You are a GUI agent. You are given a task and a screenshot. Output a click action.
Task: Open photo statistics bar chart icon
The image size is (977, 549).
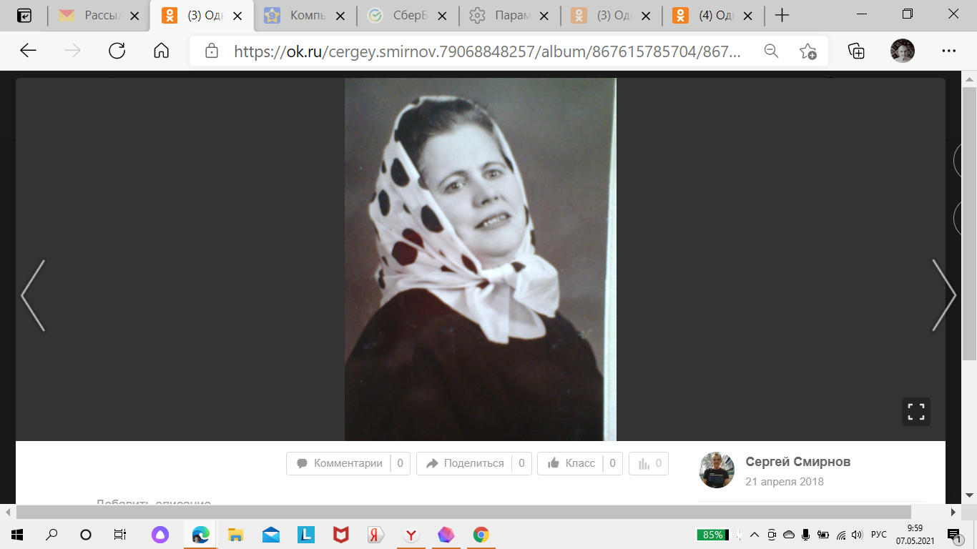point(649,463)
